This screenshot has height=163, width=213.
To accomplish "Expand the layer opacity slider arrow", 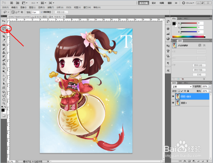I will [210, 86].
